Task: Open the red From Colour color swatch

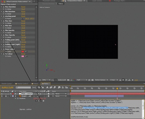Action: (x=23, y=52)
